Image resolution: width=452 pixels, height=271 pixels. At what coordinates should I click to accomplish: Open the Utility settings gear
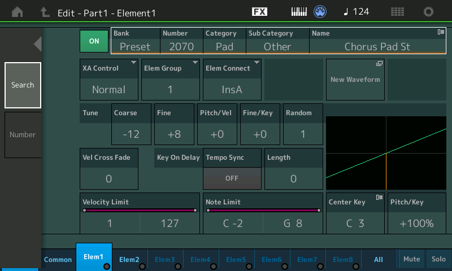pyautogui.click(x=429, y=12)
